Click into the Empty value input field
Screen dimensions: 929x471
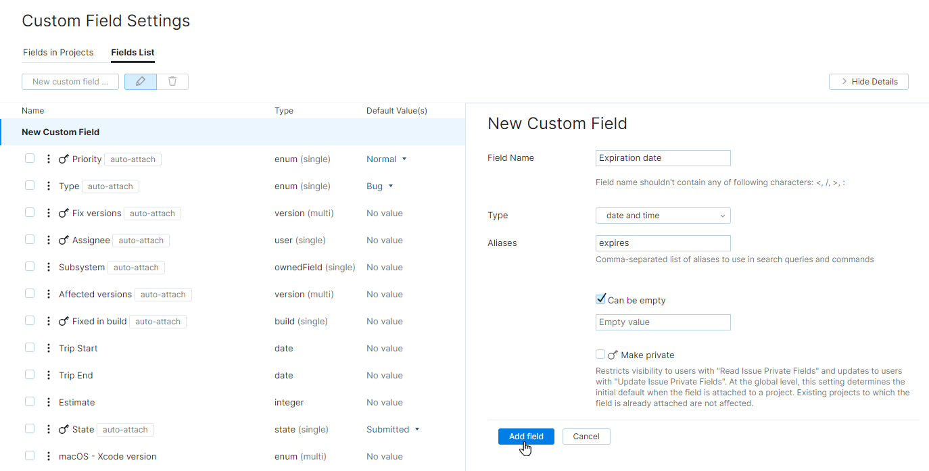[663, 322]
